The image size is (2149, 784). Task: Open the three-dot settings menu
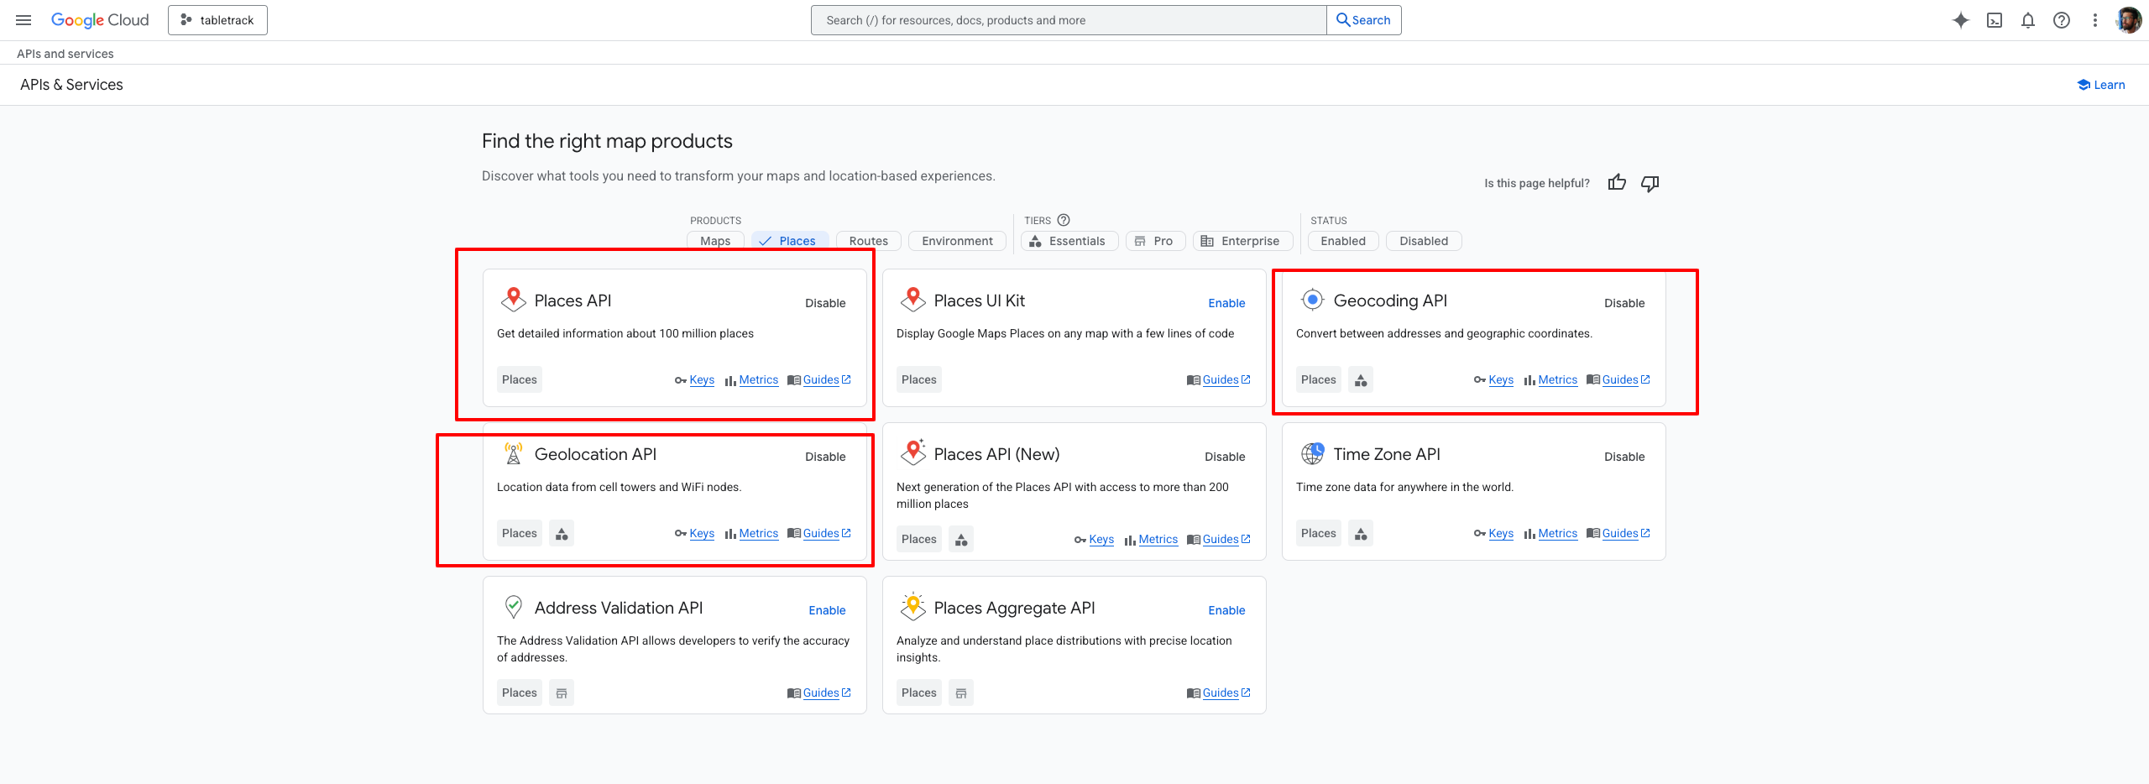(x=2095, y=20)
